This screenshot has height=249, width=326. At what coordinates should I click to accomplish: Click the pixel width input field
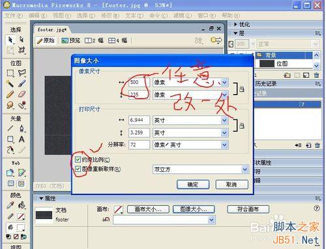tap(139, 83)
